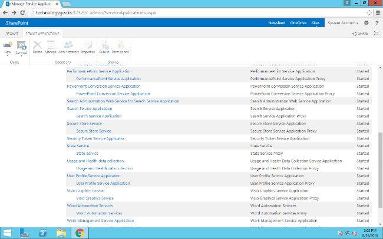Click the Chrome user profile icon
The width and height of the screenshot is (383, 239).
[346, 3]
